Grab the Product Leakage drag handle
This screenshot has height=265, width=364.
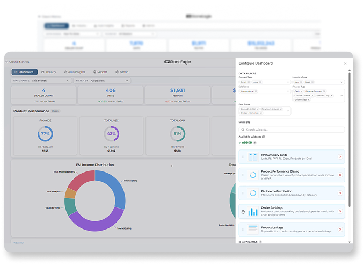coord(243,230)
